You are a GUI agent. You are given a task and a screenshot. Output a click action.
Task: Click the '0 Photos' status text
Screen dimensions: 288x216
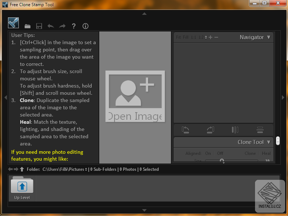point(128,169)
